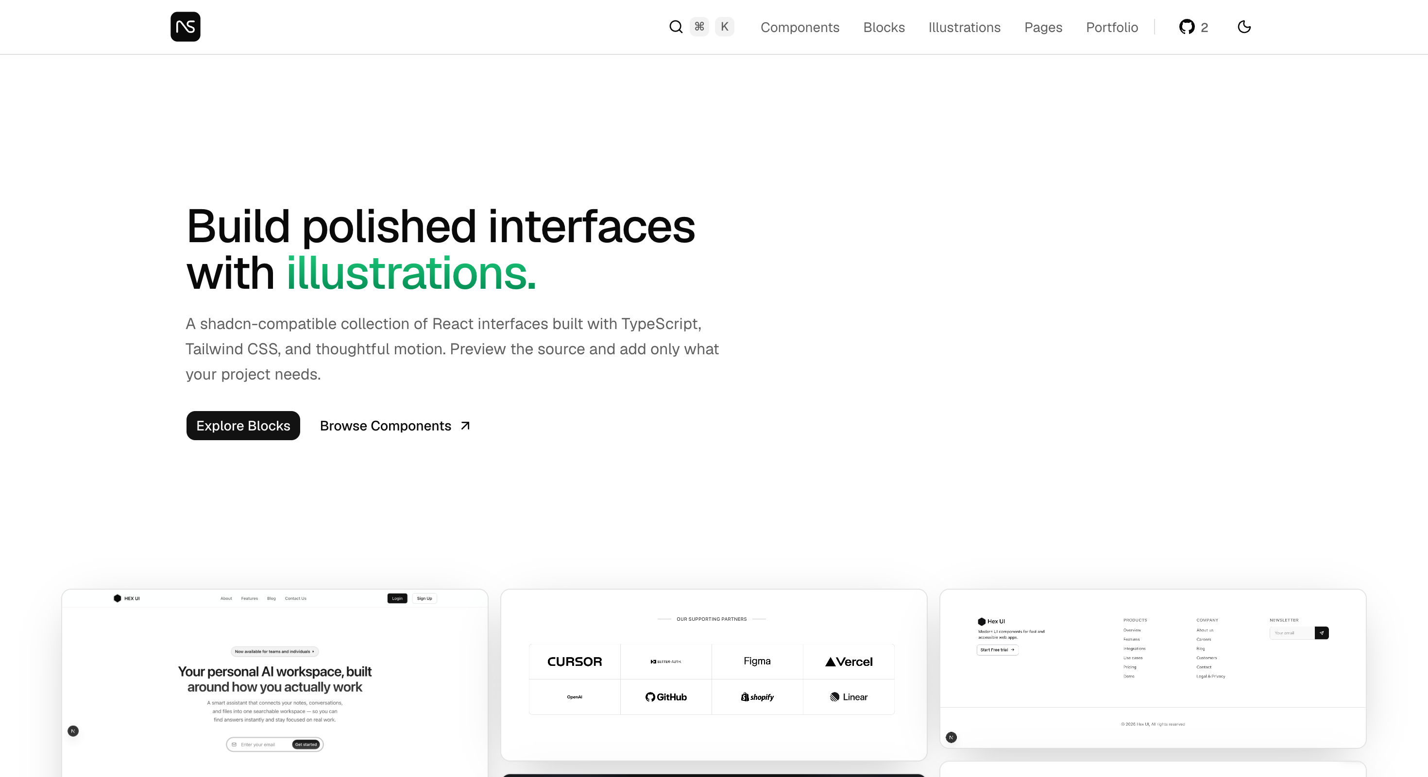
Task: Click the Sign Up button in the preview card
Action: [x=424, y=598]
